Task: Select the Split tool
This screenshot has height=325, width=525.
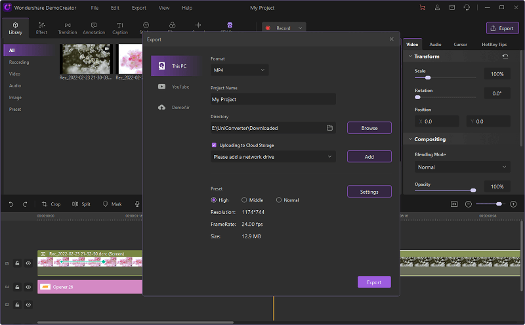Action: [x=81, y=204]
